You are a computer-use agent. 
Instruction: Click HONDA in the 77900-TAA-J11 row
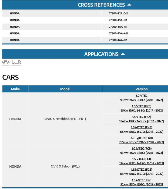15,27
